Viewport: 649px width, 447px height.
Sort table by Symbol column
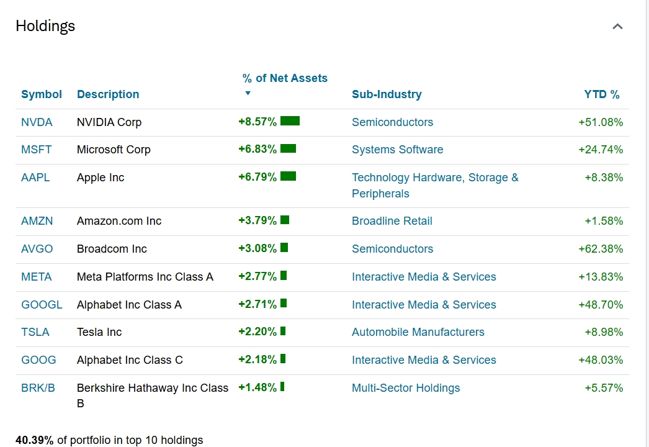tap(42, 94)
